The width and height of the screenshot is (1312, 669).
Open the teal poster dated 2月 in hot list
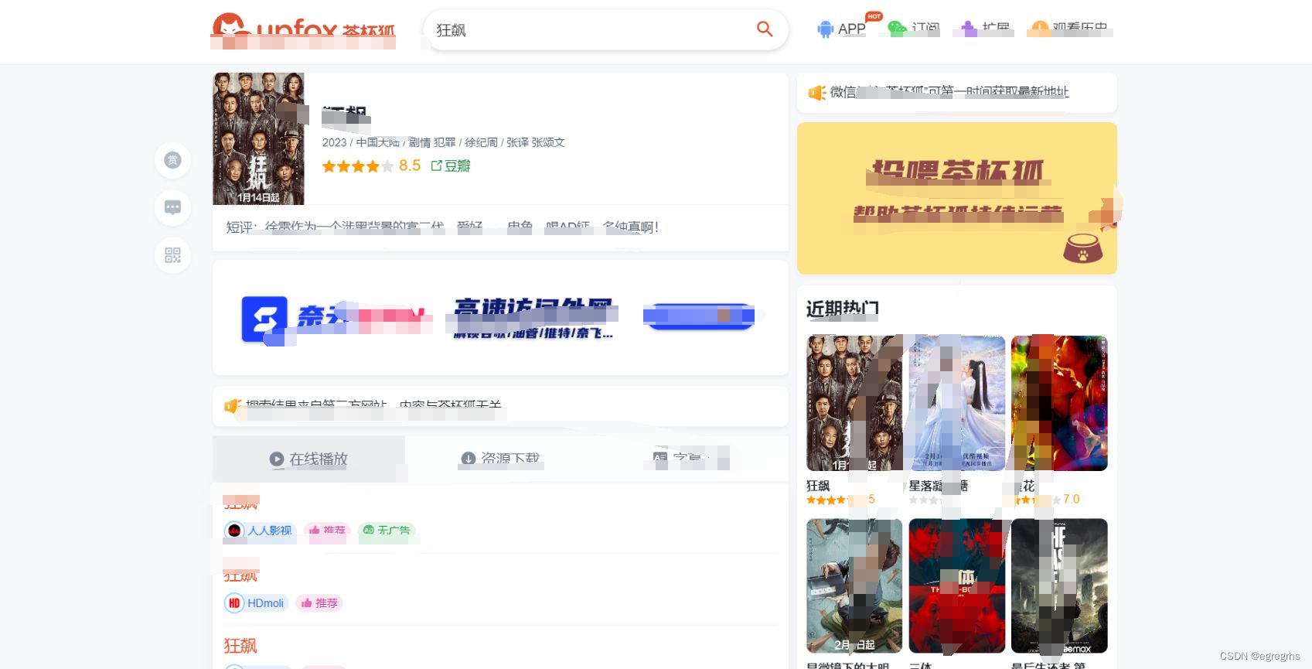tap(854, 586)
